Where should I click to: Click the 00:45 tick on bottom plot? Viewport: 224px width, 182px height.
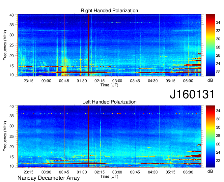coord(64,172)
